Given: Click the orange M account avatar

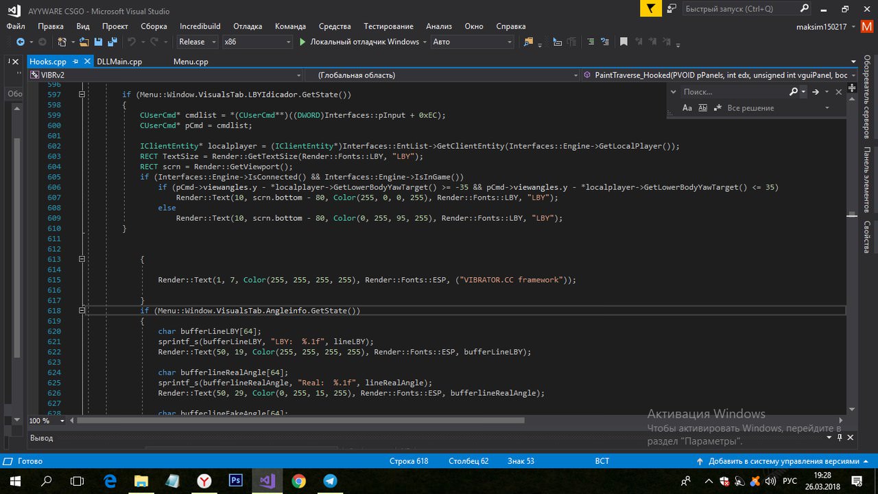Looking at the screenshot, I should tap(866, 27).
